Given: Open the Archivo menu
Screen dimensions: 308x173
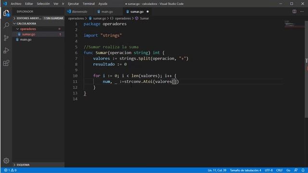Looking at the screenshot, I should [16, 4].
